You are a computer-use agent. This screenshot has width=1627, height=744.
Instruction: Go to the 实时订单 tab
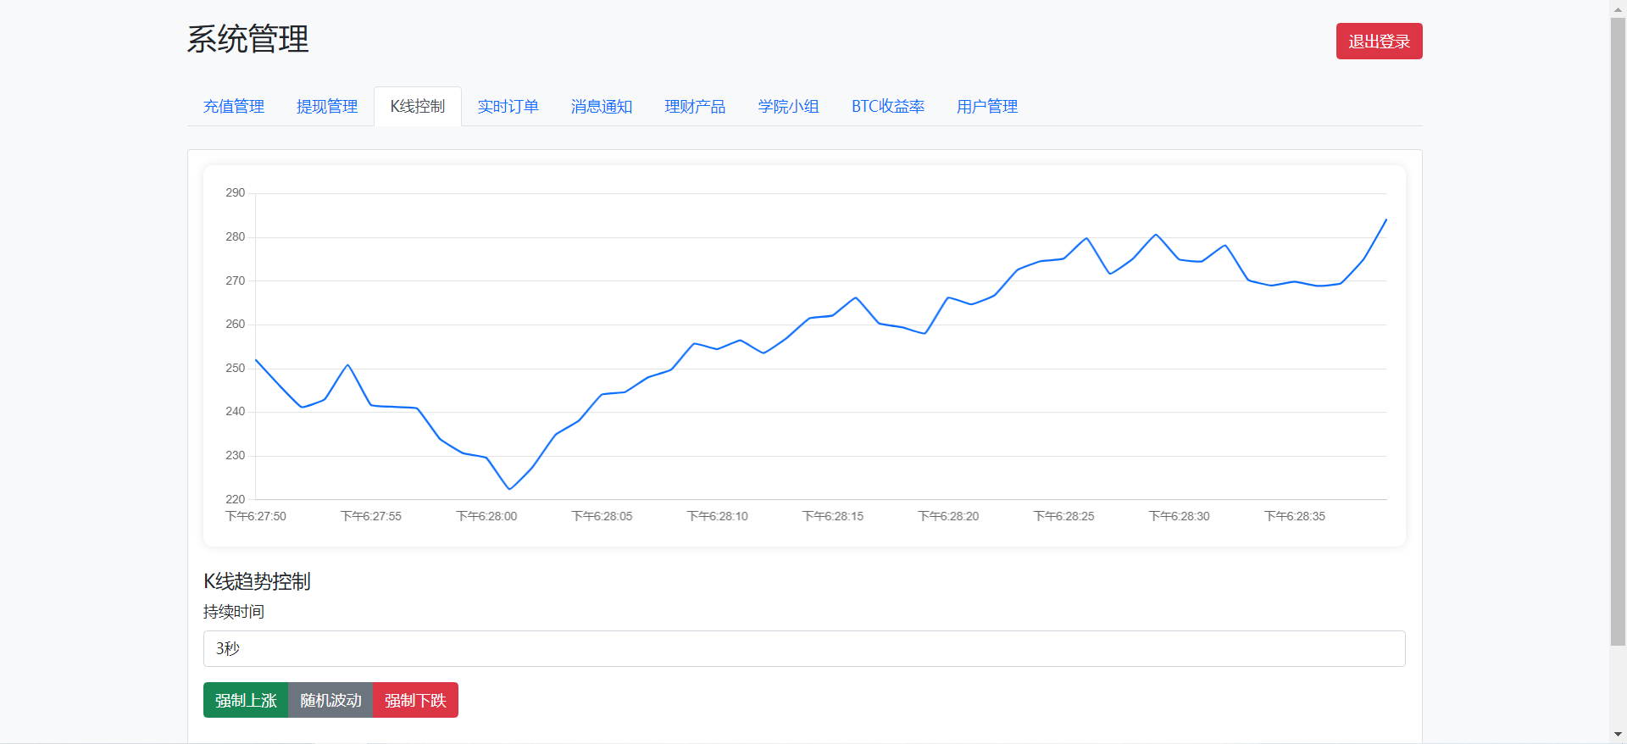coord(508,107)
